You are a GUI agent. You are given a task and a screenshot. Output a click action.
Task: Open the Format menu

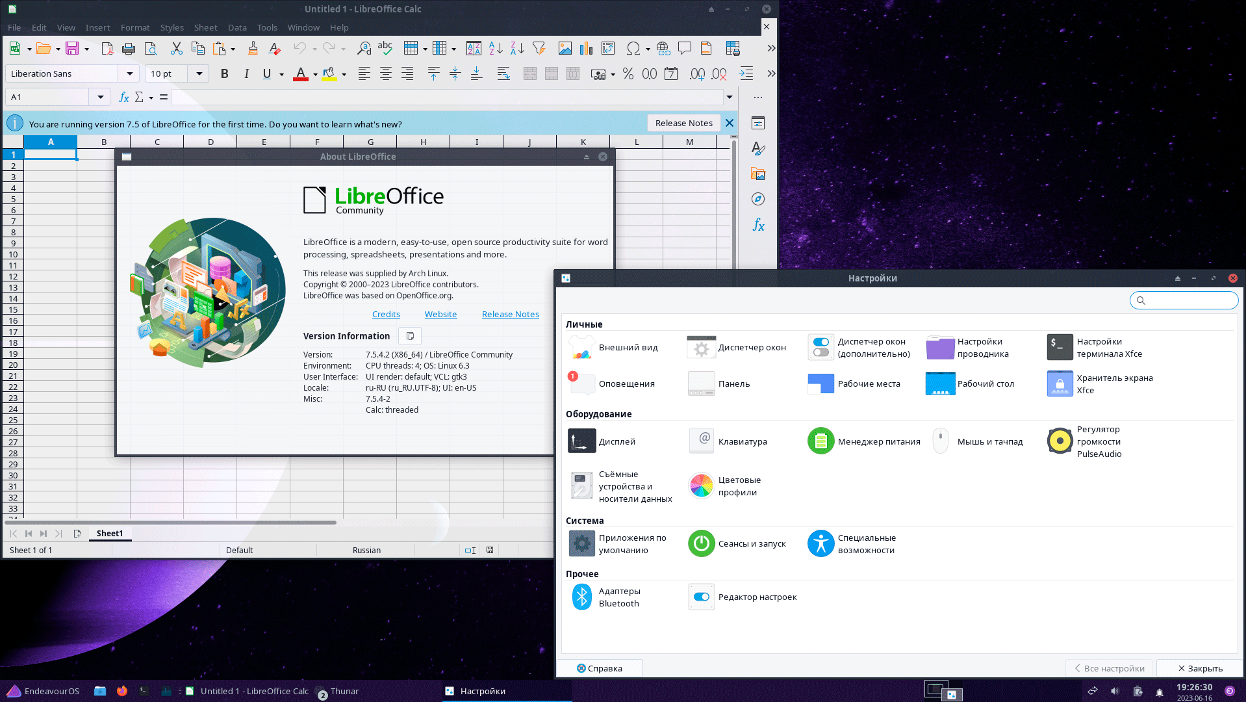tap(134, 27)
